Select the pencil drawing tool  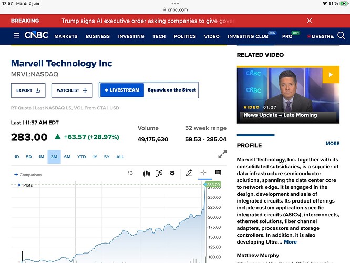[x=189, y=173]
